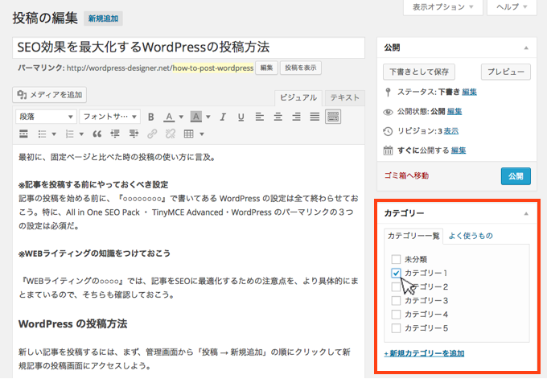
Task: Show revisions via リビジョン 表示 link
Action: (x=451, y=131)
